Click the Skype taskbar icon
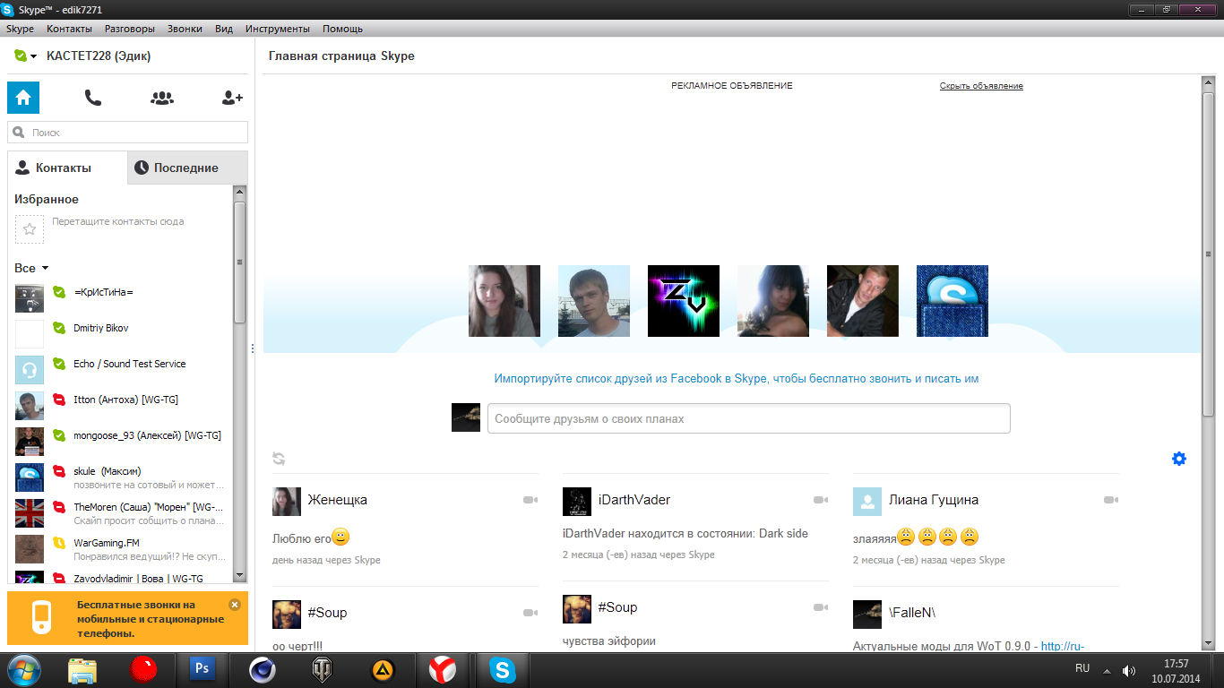Image resolution: width=1224 pixels, height=688 pixels. coord(503,669)
